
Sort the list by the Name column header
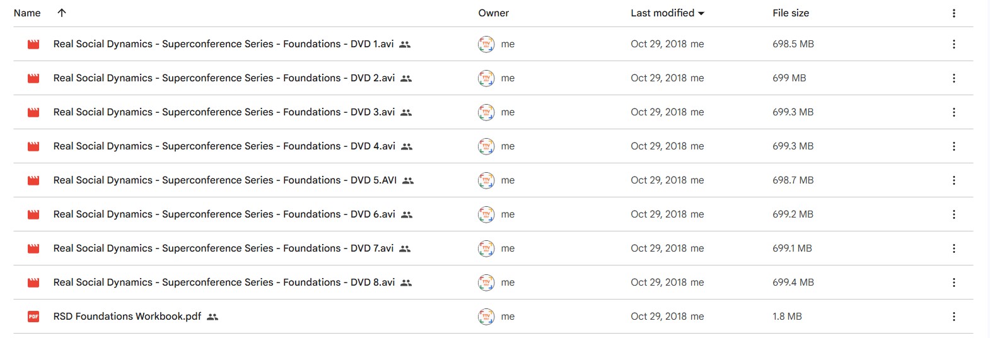click(27, 13)
